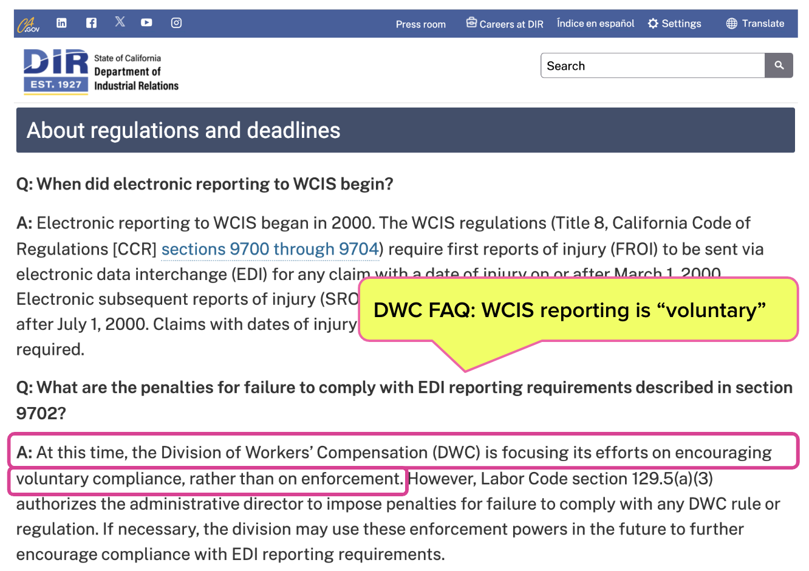Switch to Índice en español
This screenshot has width=809, height=571.
pyautogui.click(x=595, y=24)
